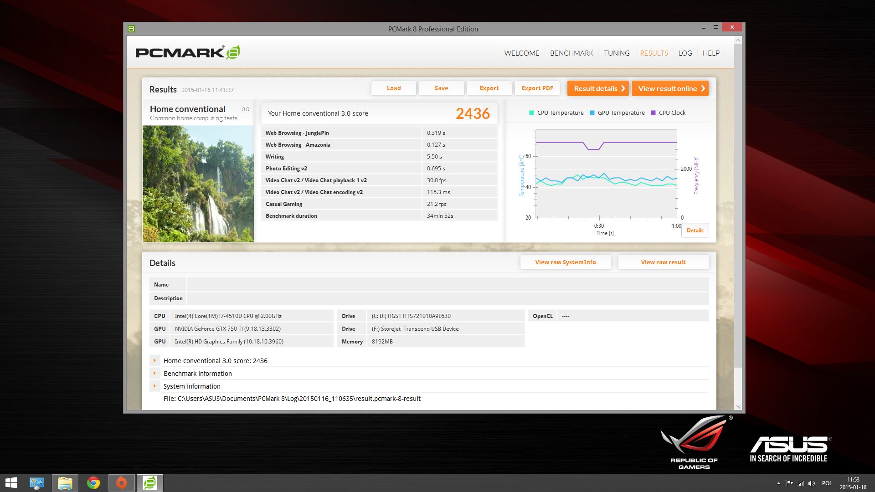Switch to the BENCHMARK tab
Screen dimensions: 875x492
click(x=571, y=53)
